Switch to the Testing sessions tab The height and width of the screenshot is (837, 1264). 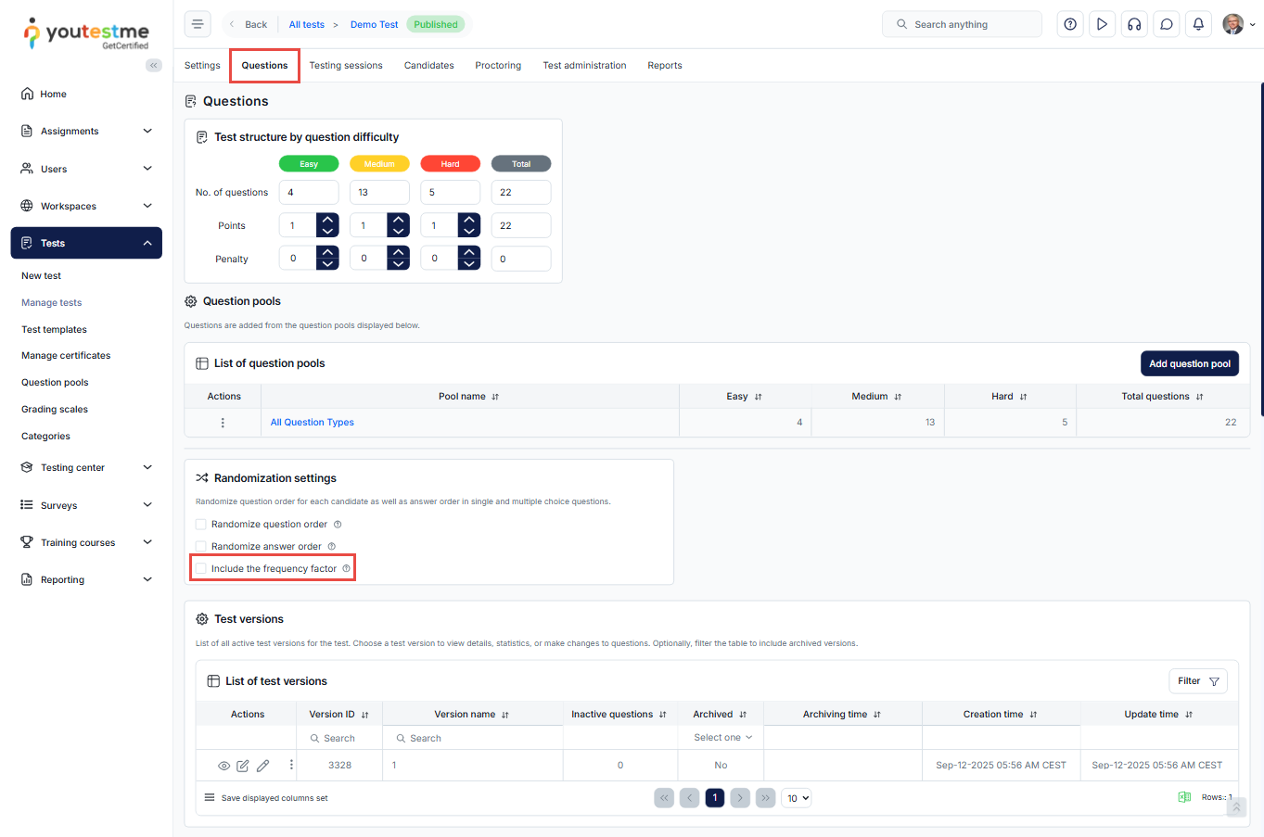point(345,66)
